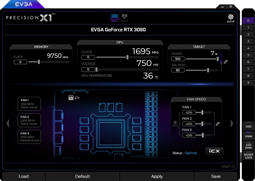Screen dimensions: 255x181
Task: Select profile slot 9
Action: point(248,83)
